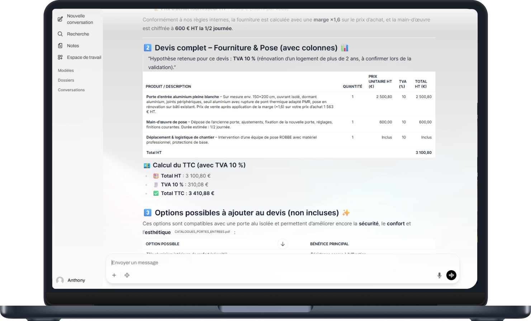Click the Espace de travail grid icon
The image size is (531, 321).
(60, 57)
